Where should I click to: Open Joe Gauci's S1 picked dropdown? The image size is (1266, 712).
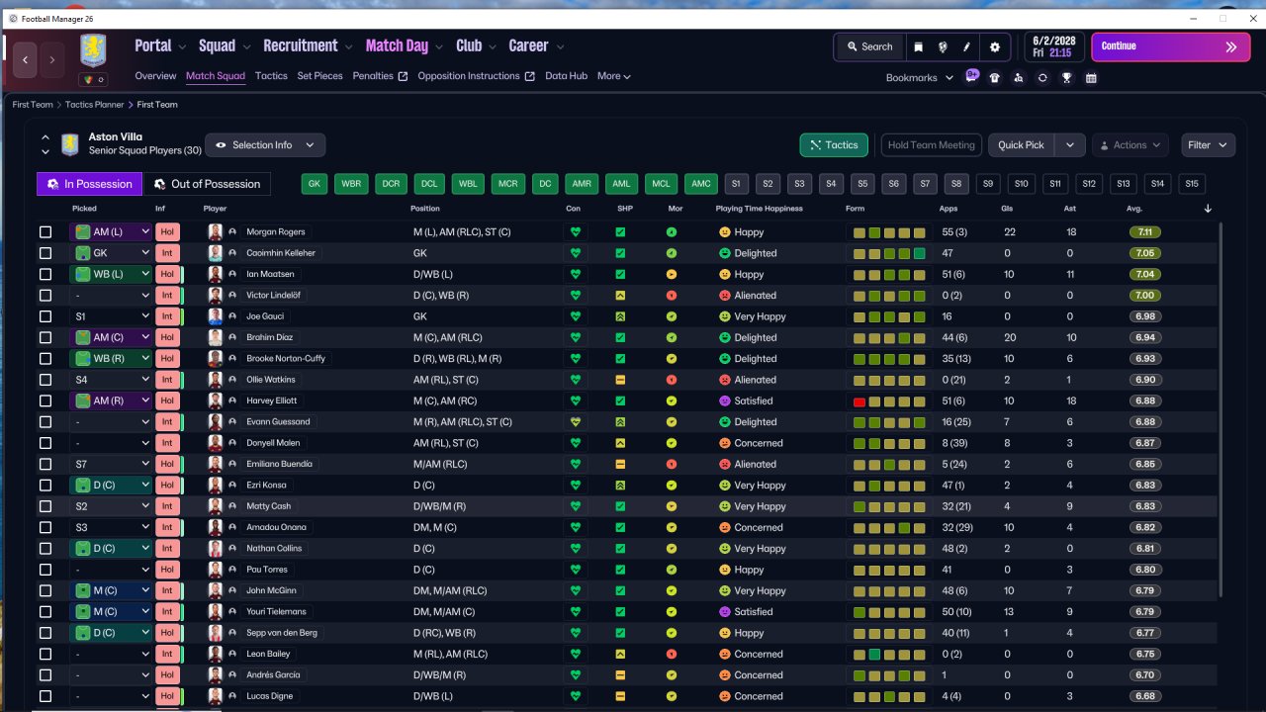(x=111, y=316)
